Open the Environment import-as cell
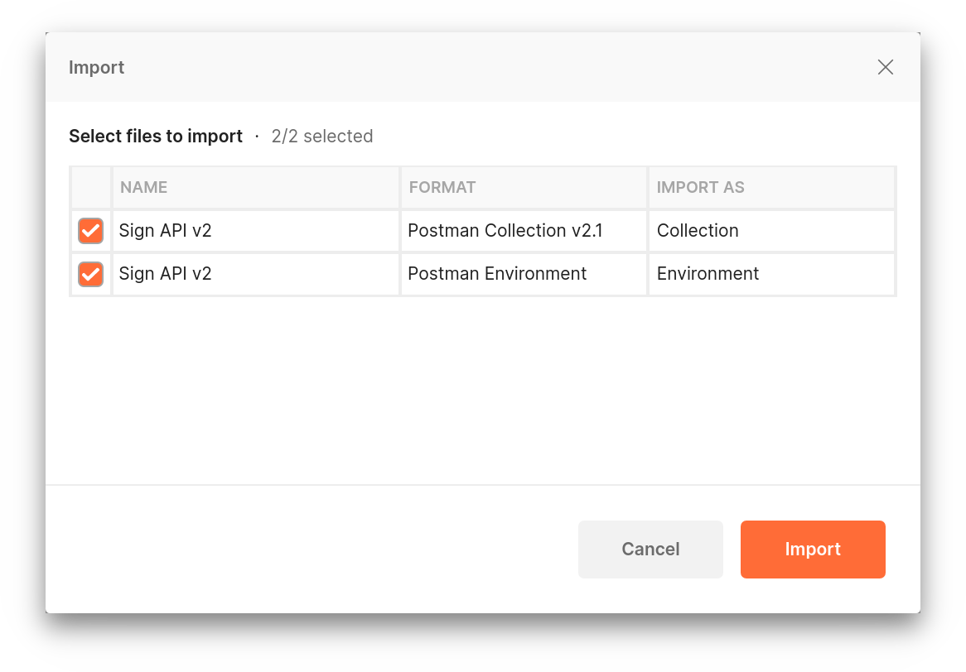This screenshot has width=966, height=672. 708,274
